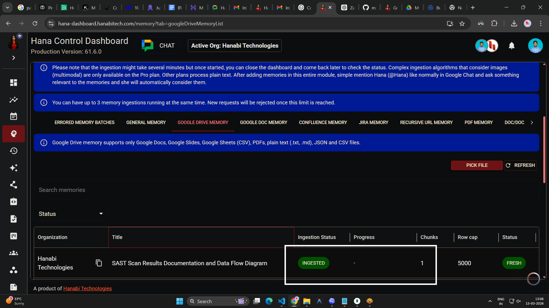Click the Search memories input field
The height and width of the screenshot is (308, 549).
(286, 190)
